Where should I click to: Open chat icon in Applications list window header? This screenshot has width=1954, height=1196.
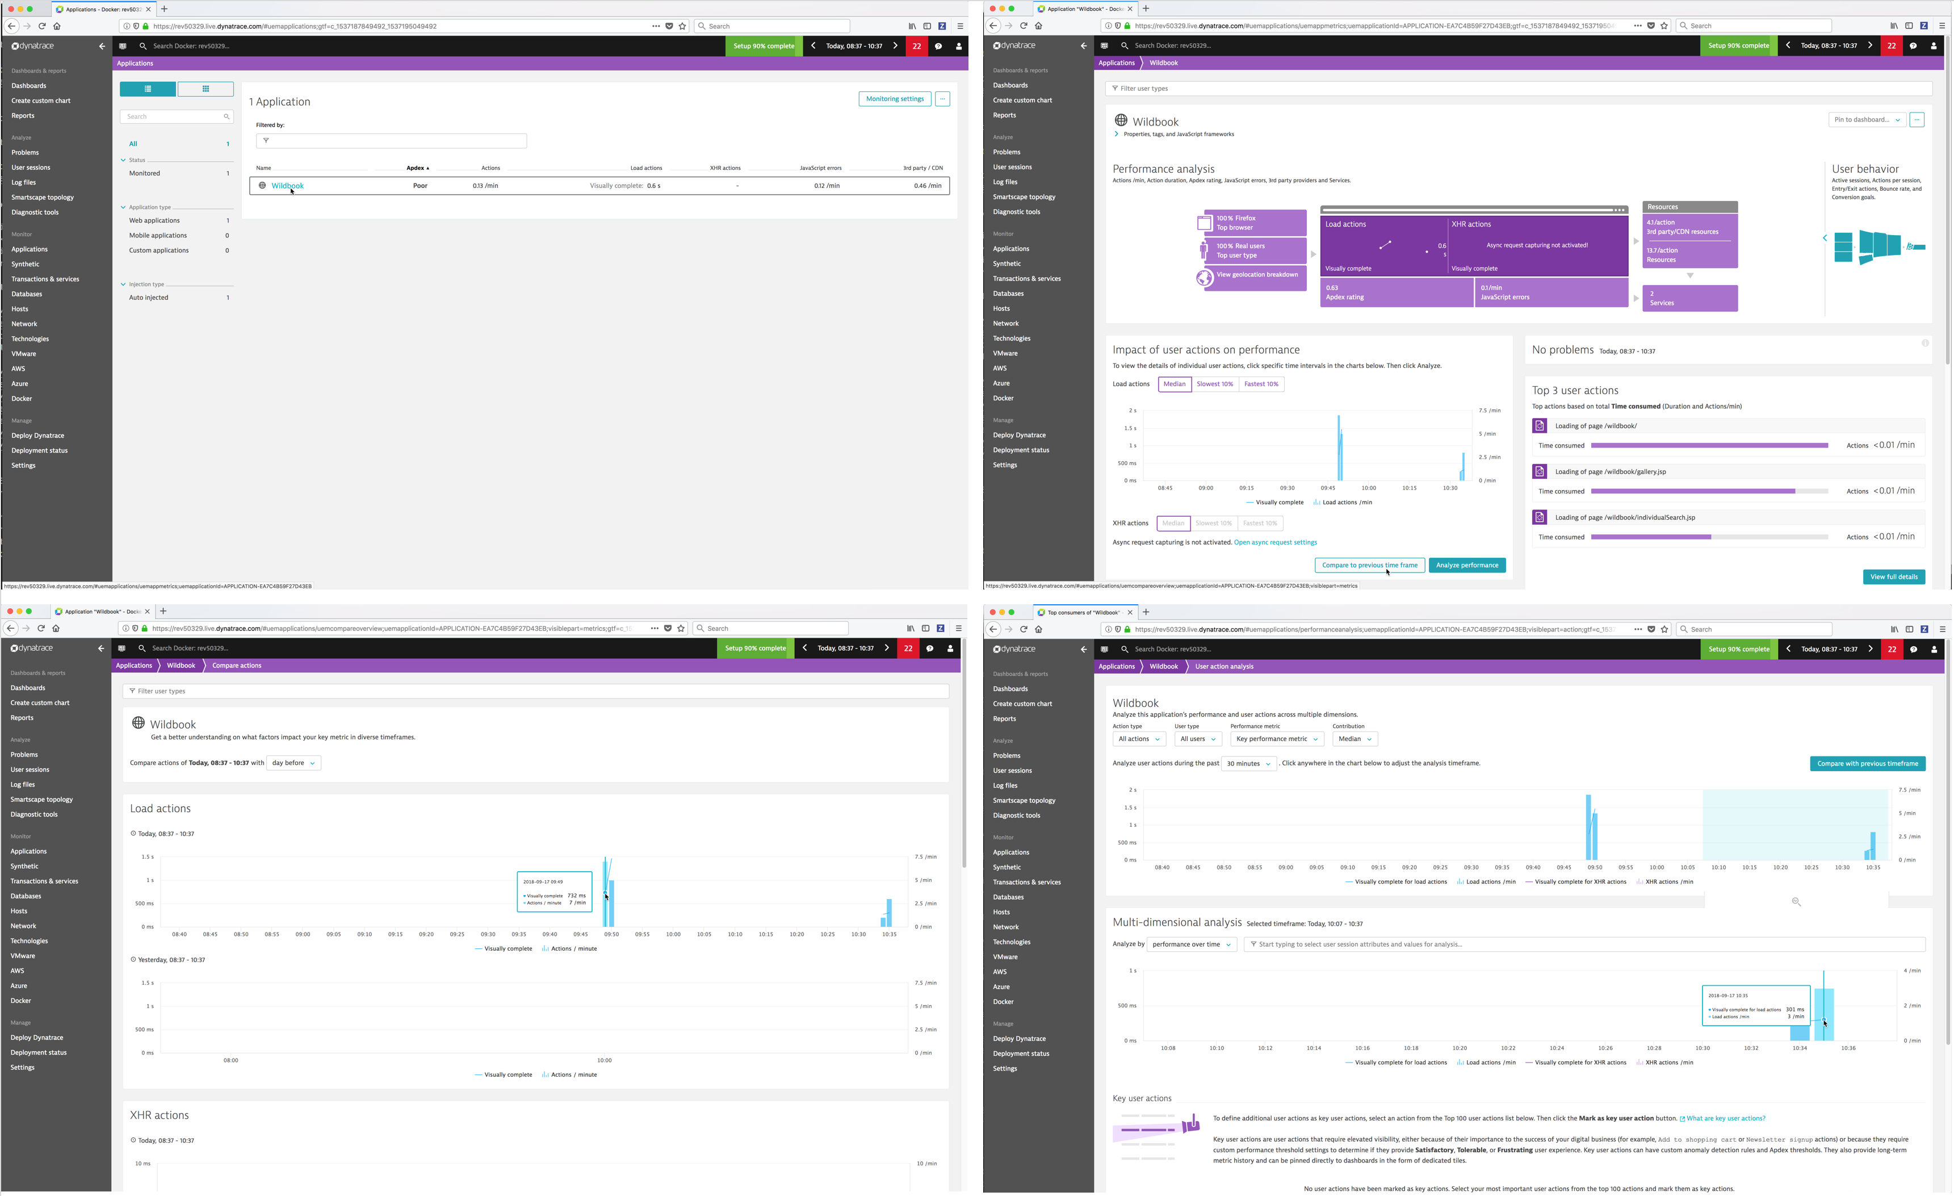tap(938, 46)
